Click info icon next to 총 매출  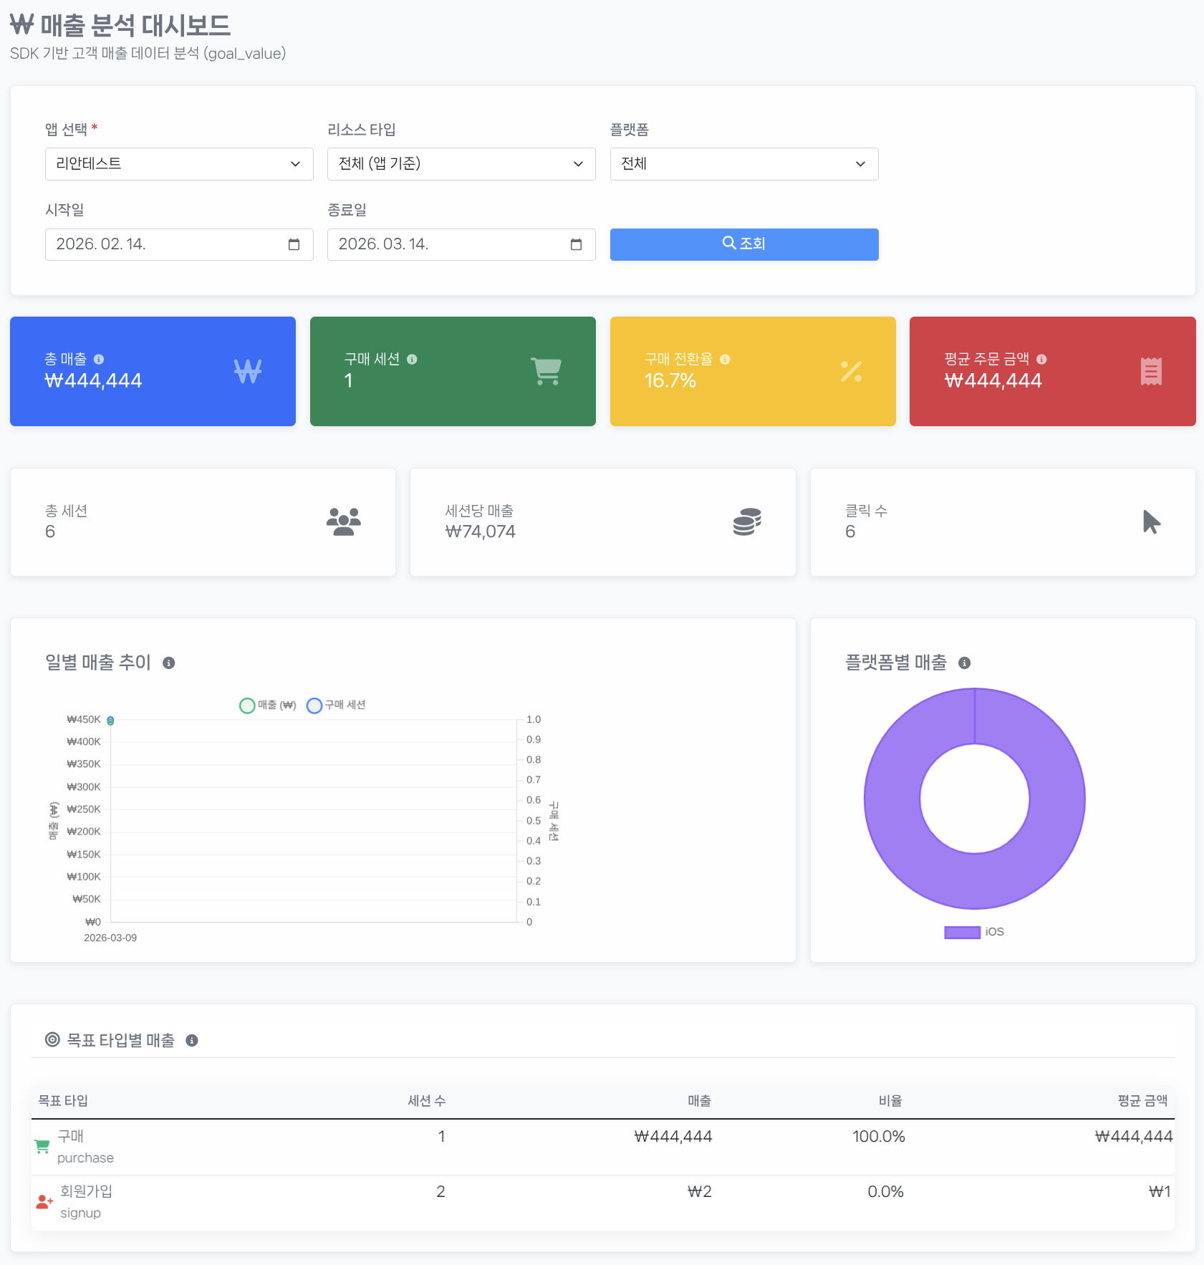point(99,360)
